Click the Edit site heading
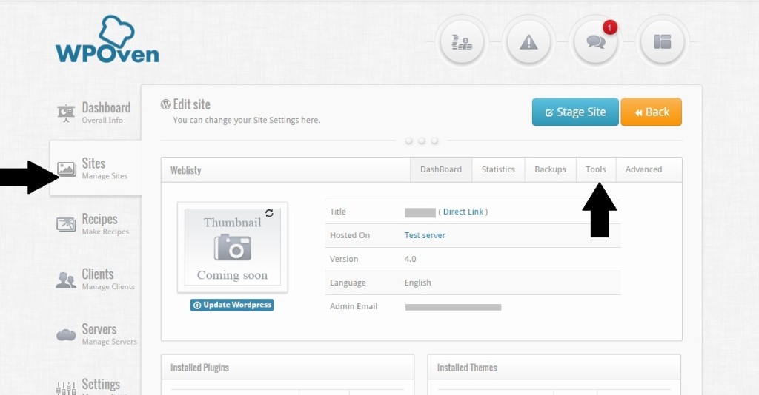Image resolution: width=759 pixels, height=395 pixels. pos(192,104)
